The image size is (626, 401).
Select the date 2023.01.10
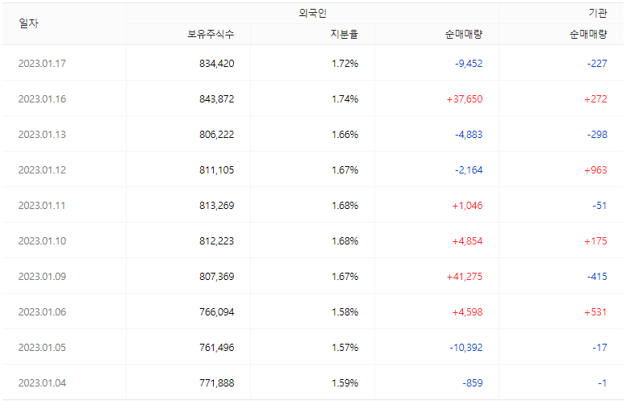(42, 241)
